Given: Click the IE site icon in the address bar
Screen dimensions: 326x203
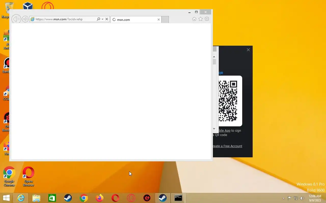Looking at the screenshot, I should [x=32, y=19].
